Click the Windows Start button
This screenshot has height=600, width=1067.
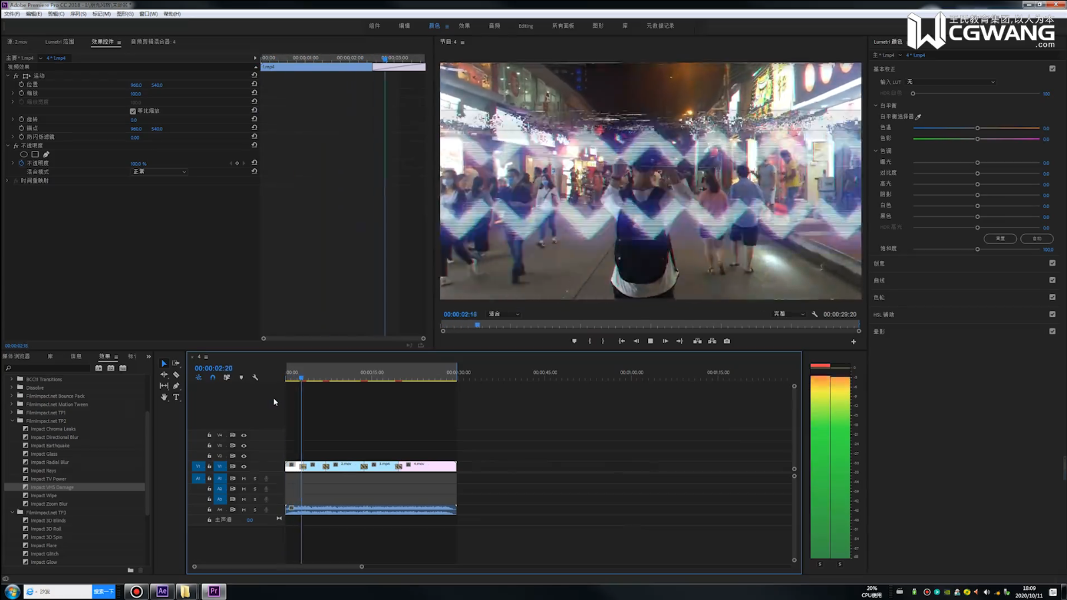pyautogui.click(x=12, y=591)
